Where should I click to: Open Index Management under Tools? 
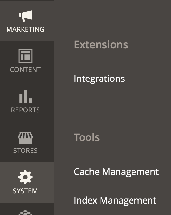tap(115, 200)
